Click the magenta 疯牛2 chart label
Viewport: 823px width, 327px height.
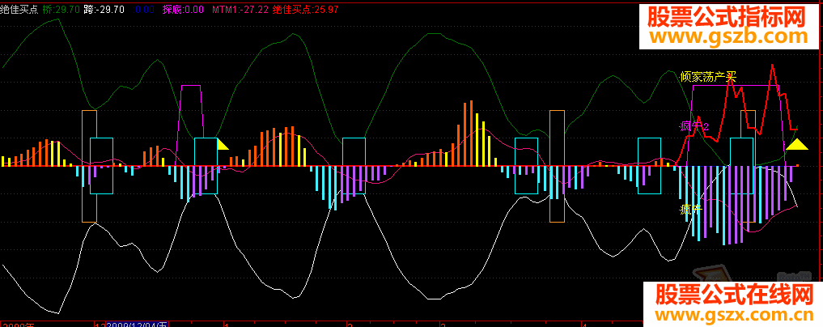point(694,126)
